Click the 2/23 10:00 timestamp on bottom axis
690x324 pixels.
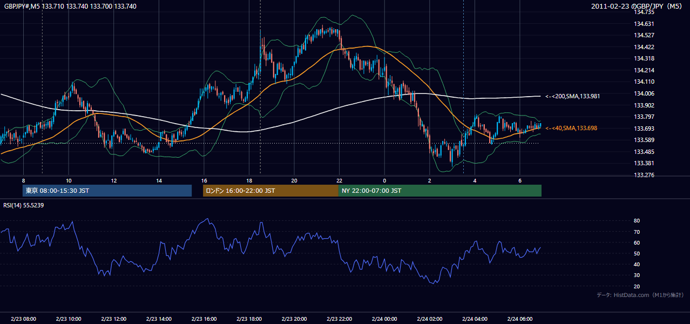pos(69,319)
